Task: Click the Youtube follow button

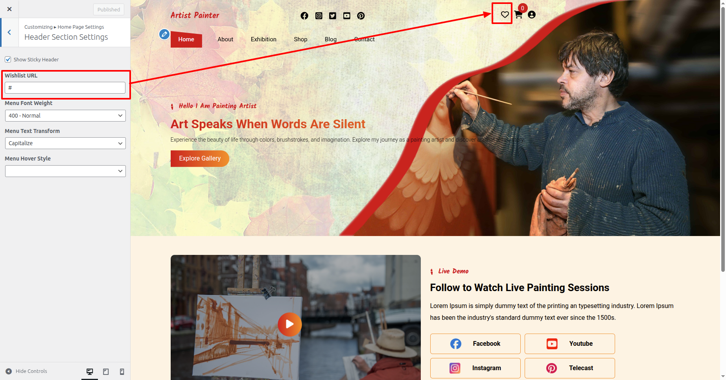Action: click(x=569, y=344)
